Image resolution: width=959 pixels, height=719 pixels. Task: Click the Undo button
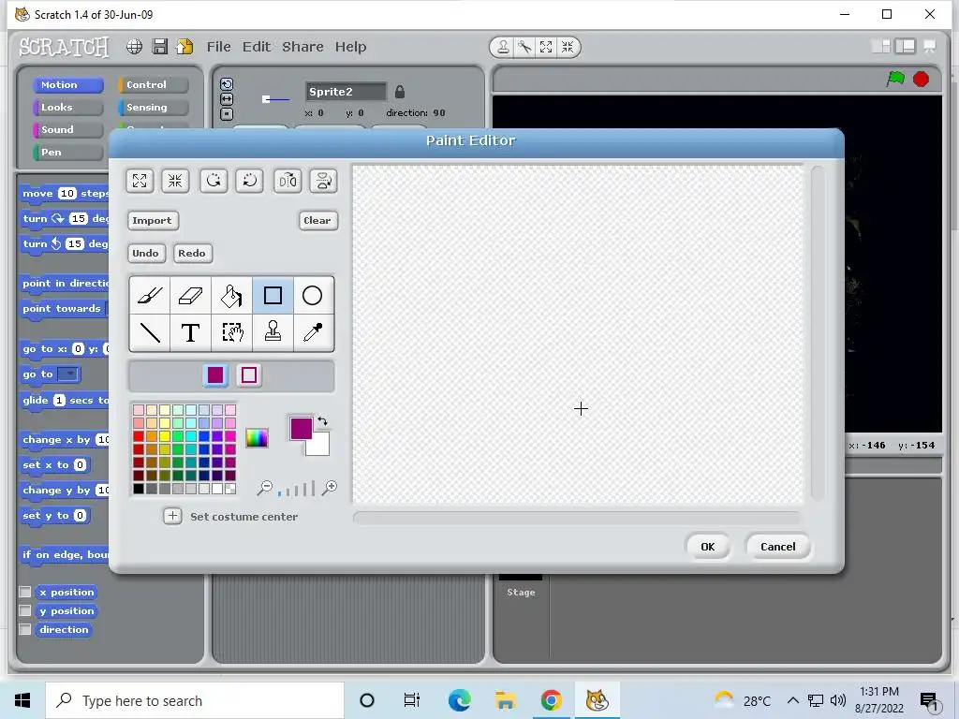145,253
